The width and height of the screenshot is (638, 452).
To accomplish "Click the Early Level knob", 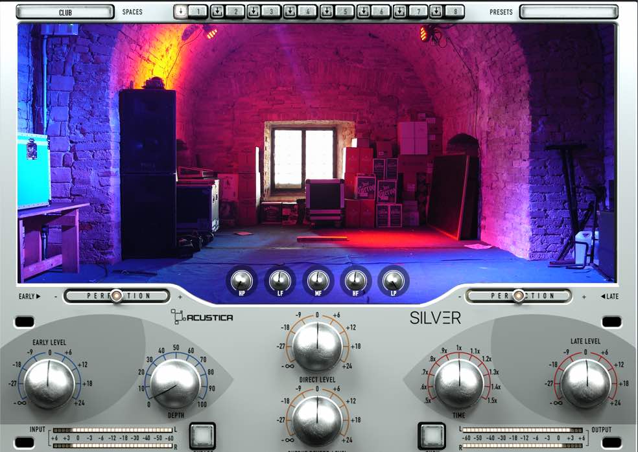I will (x=49, y=384).
